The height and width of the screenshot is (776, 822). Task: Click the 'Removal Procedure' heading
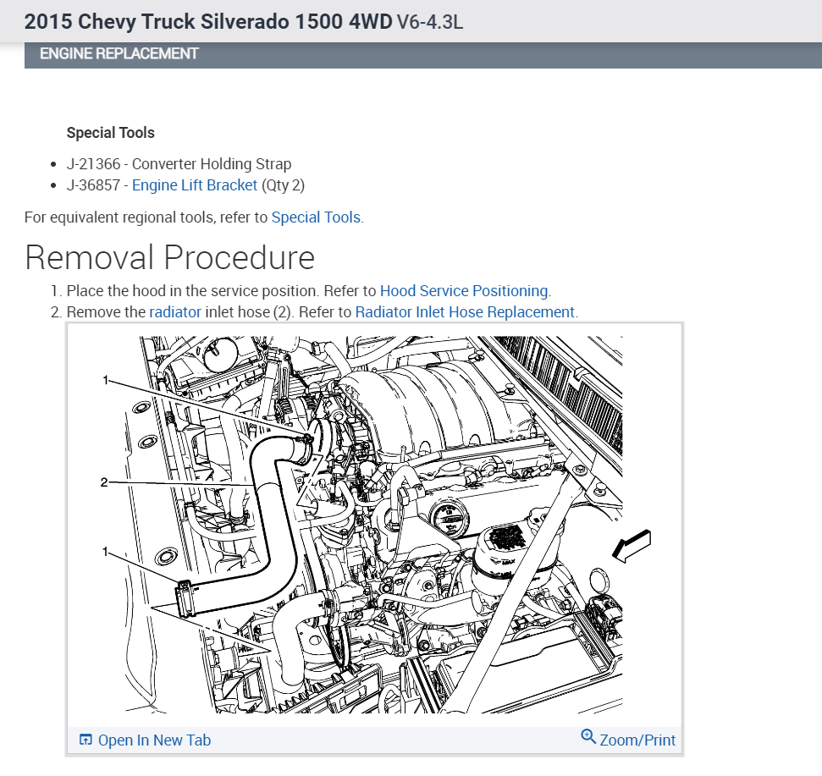point(169,257)
